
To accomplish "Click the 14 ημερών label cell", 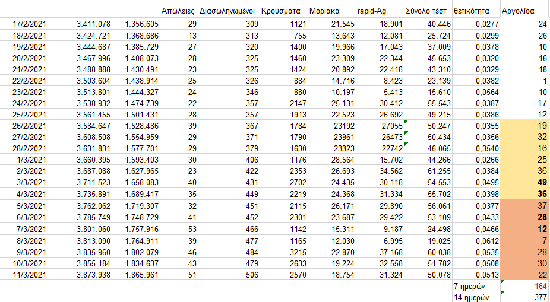I will click(x=475, y=297).
